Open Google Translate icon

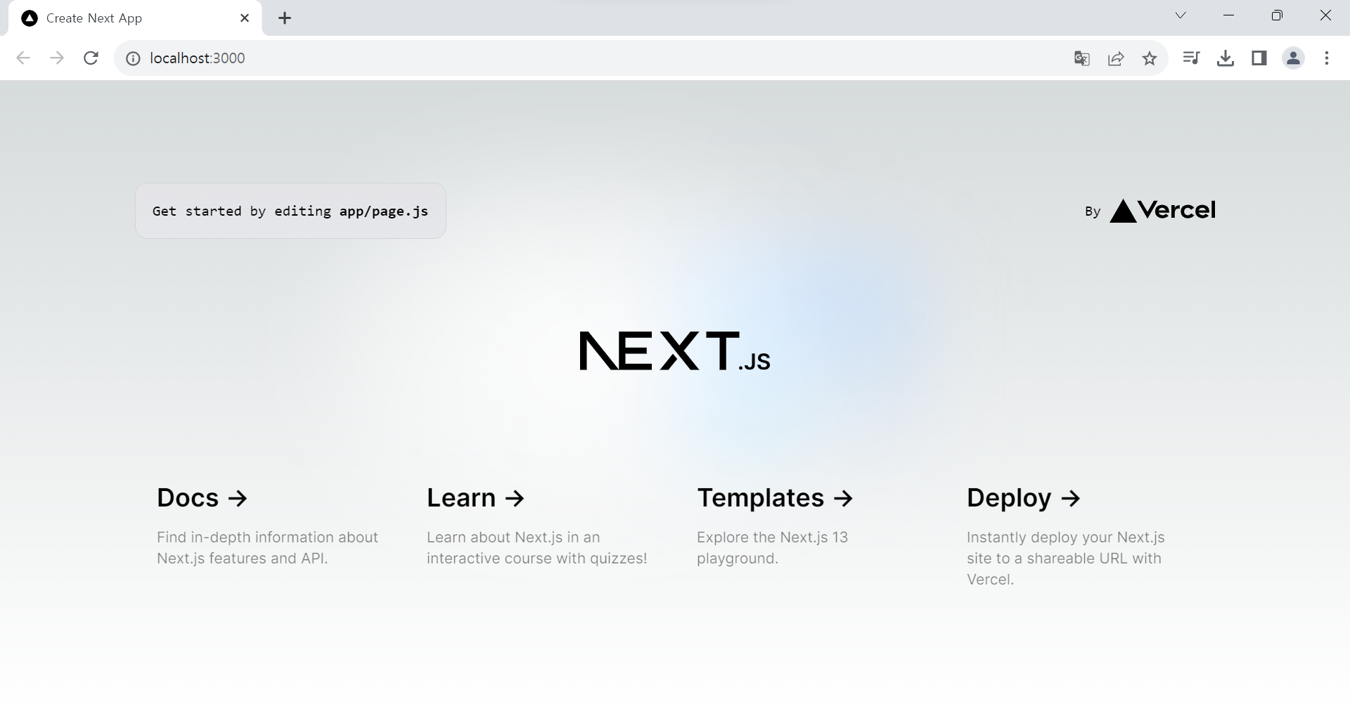point(1082,58)
